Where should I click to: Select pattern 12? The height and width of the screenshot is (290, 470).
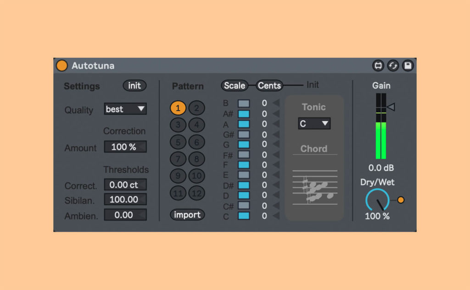coord(196,193)
